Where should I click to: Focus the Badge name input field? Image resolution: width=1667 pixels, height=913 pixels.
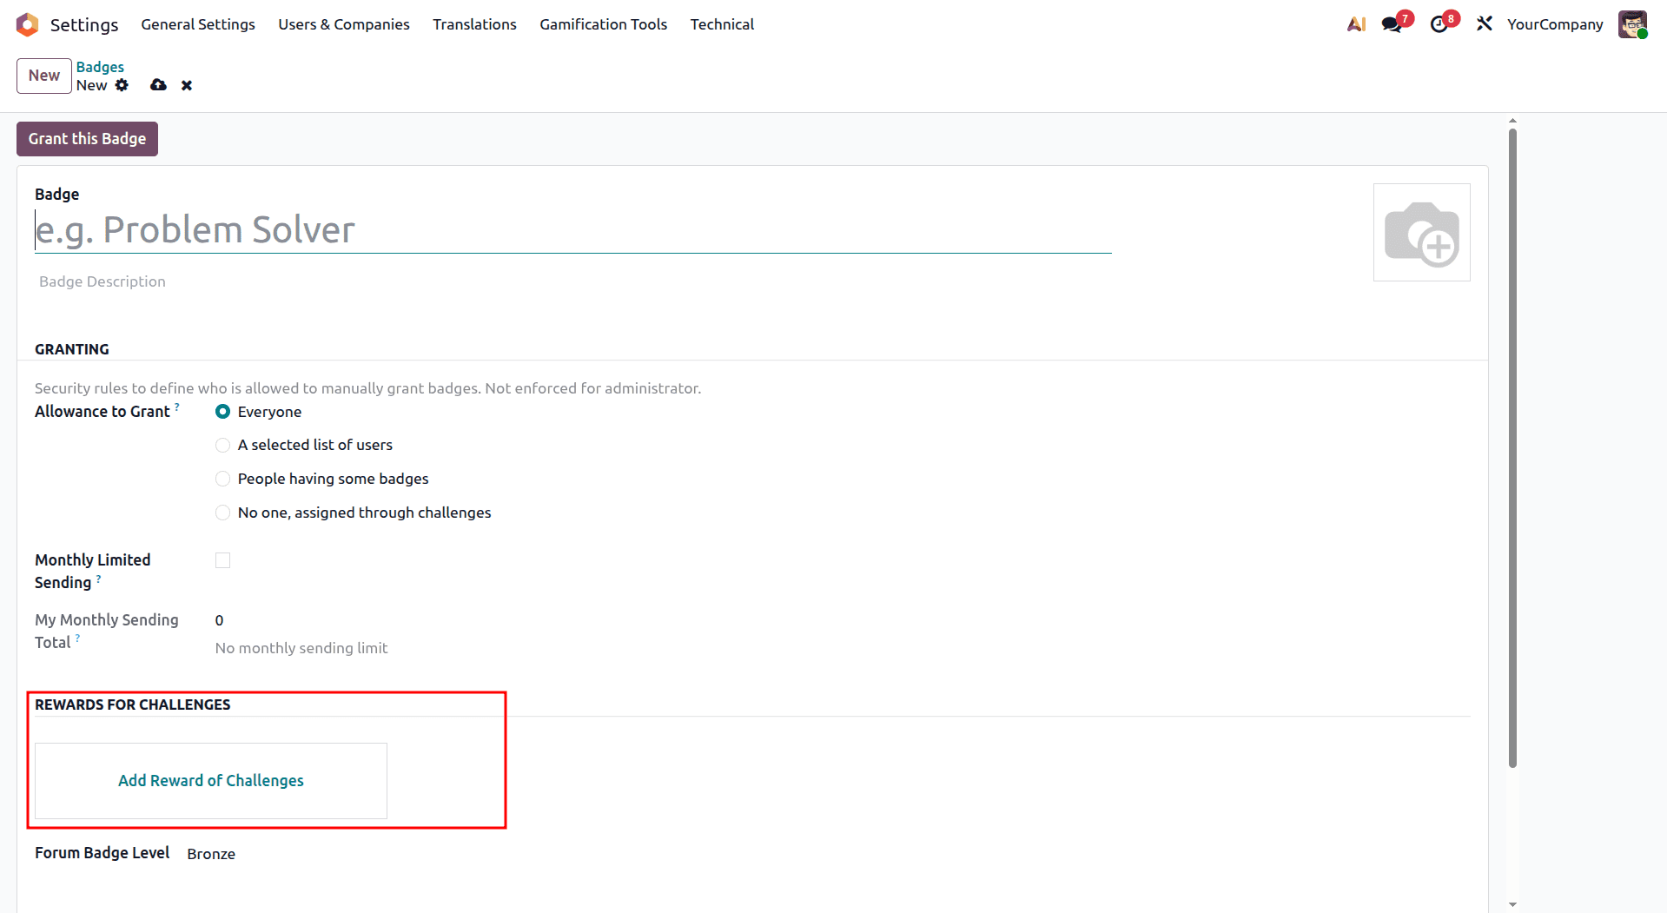[x=572, y=230]
